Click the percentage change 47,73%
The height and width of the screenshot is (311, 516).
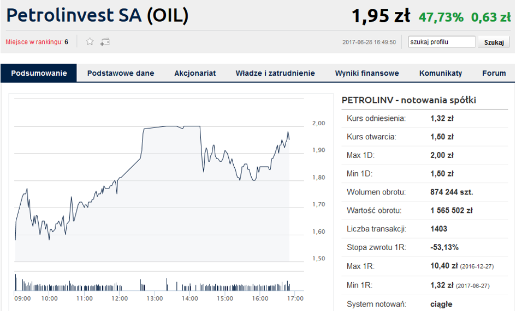click(441, 17)
